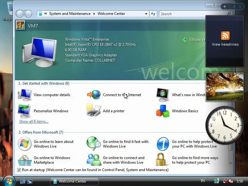
Task: Select the gold padlock protect your PC icon
Action: [x=161, y=159]
